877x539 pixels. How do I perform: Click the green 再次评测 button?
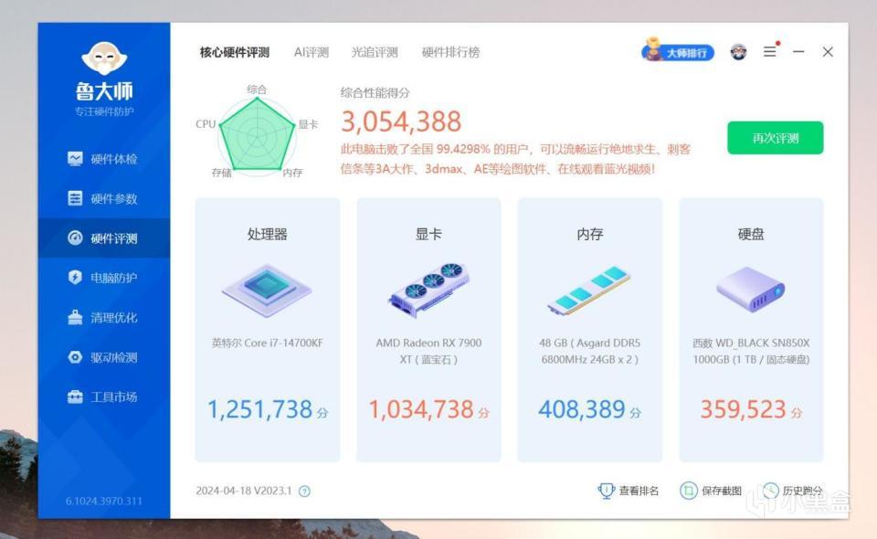click(x=776, y=138)
